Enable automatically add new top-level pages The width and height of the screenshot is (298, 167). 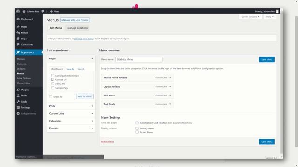coord(137,123)
